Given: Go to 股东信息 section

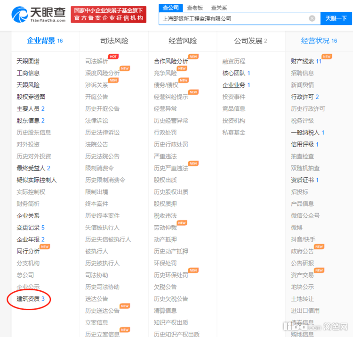Looking at the screenshot, I should [28, 121].
